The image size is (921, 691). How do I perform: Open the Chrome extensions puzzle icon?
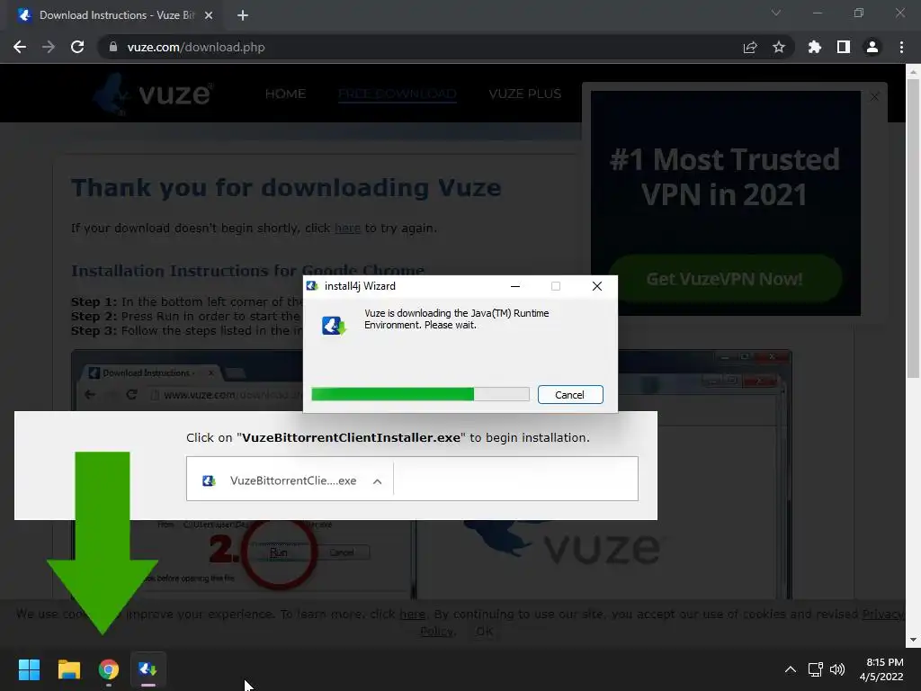815,47
